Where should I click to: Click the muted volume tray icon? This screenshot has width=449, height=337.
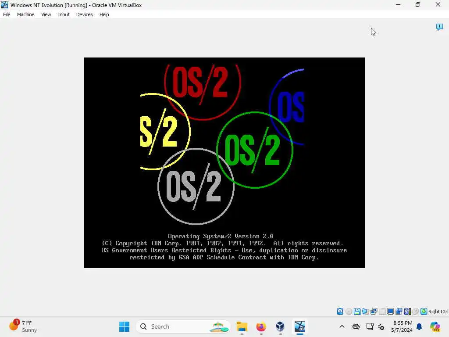click(381, 326)
